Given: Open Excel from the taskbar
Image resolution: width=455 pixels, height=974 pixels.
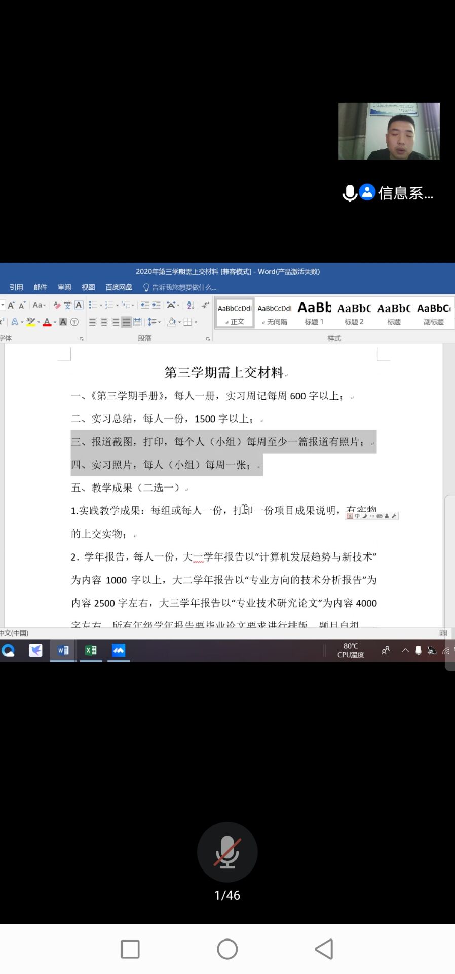Looking at the screenshot, I should tap(91, 650).
